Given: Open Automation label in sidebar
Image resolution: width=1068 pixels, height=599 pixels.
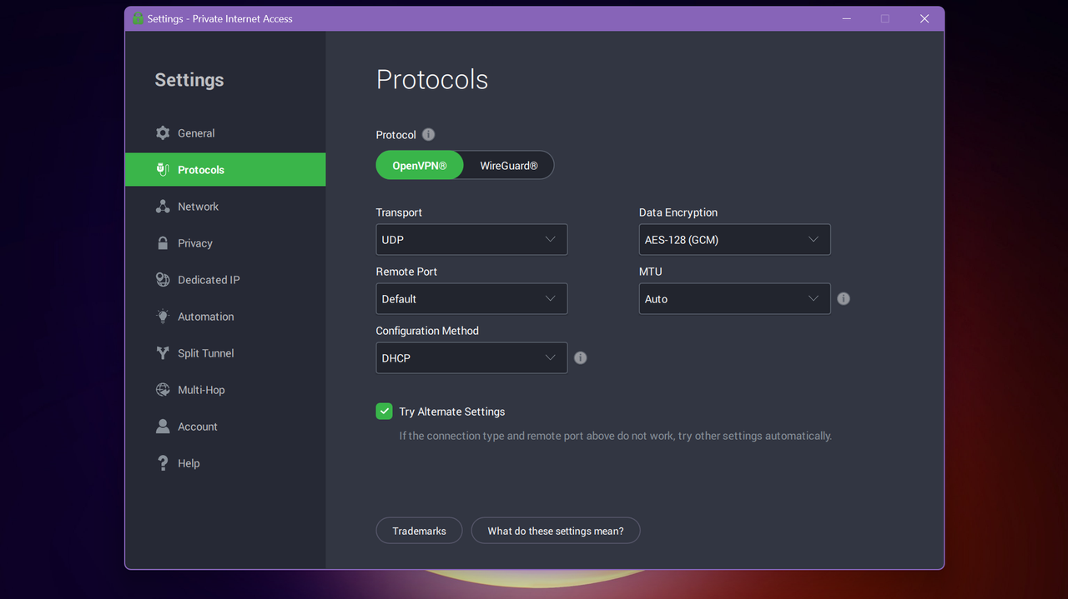Looking at the screenshot, I should [206, 317].
